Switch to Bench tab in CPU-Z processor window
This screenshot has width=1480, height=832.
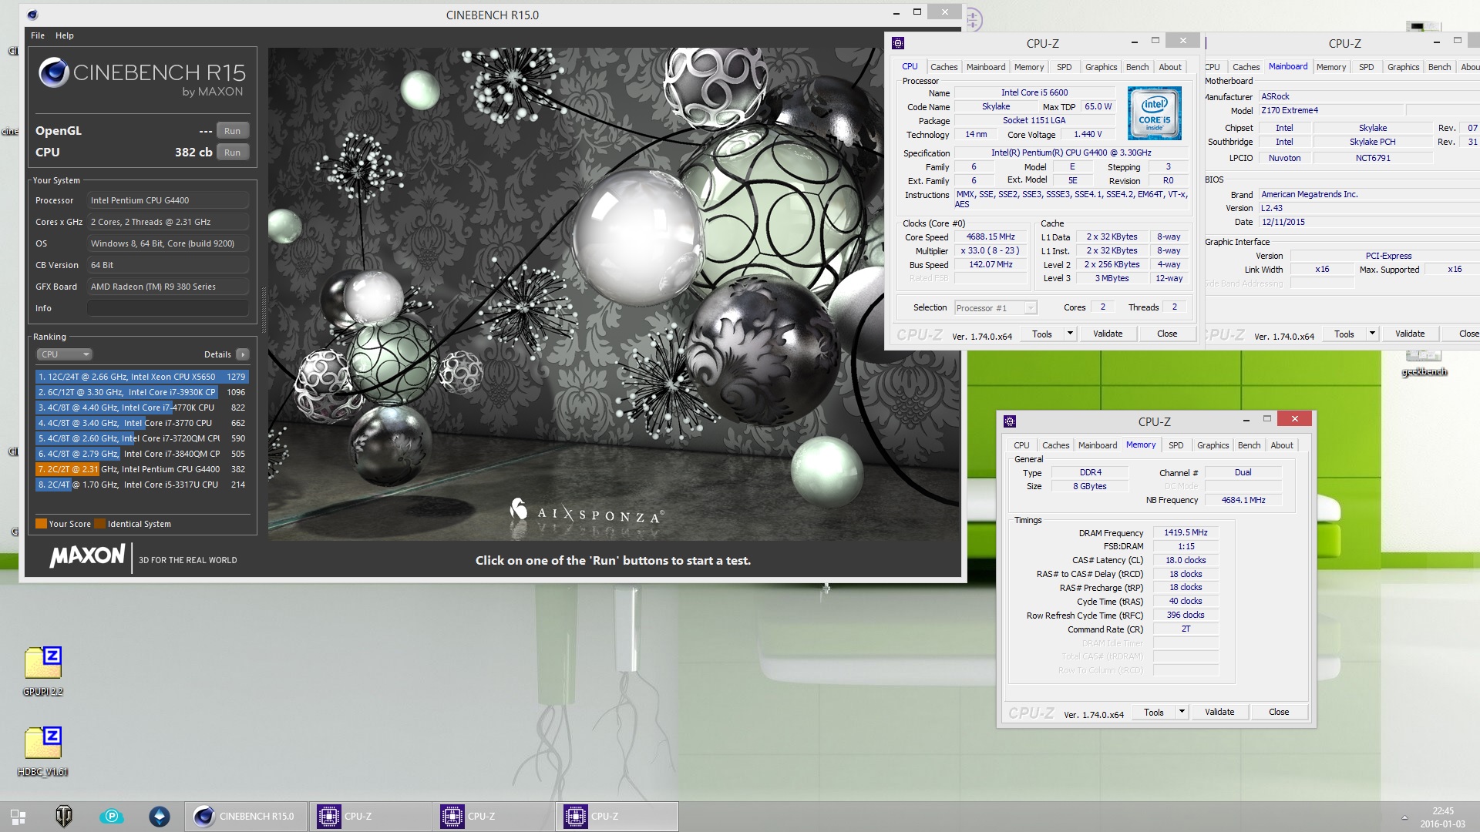1137,67
